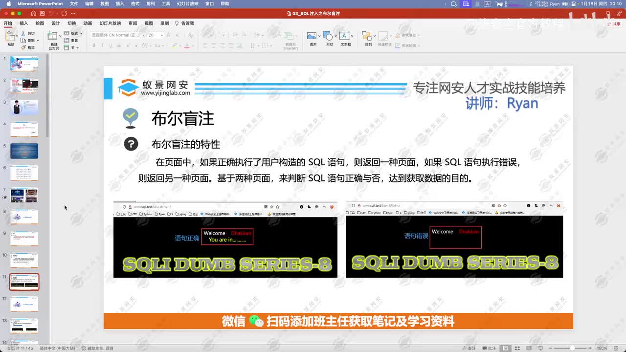
Task: Open the 节 section dropdown
Action: pyautogui.click(x=71, y=47)
